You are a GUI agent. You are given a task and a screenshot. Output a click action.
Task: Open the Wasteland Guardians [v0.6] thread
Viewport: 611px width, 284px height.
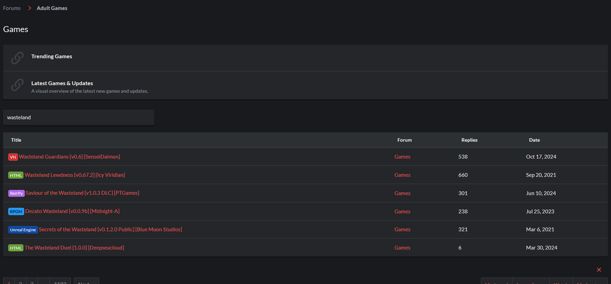click(x=70, y=156)
